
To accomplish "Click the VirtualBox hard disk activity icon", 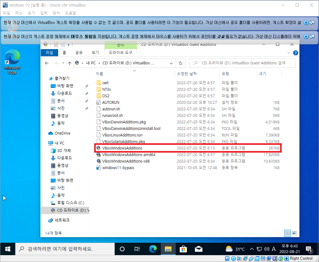I will coord(227,259).
